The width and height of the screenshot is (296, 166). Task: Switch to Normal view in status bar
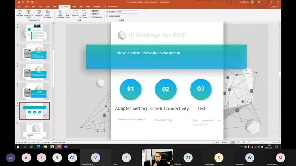click(233, 142)
